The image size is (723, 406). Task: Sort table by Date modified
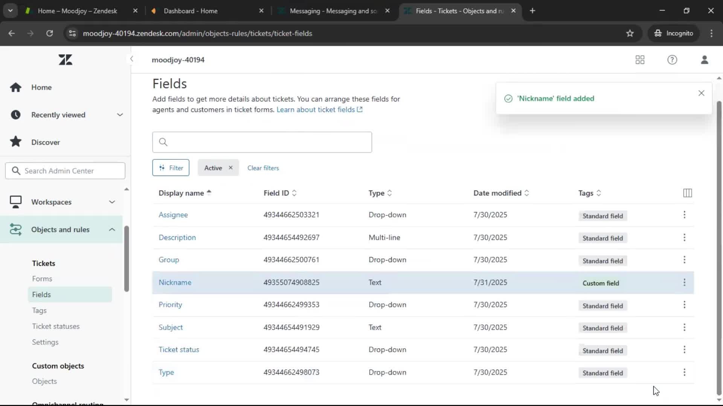(501, 193)
